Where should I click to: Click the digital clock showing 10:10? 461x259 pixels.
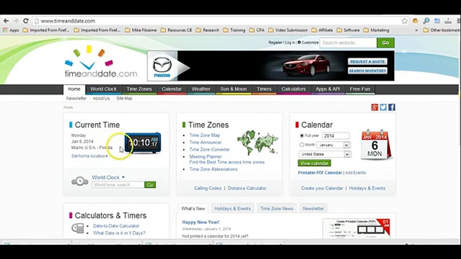point(143,143)
